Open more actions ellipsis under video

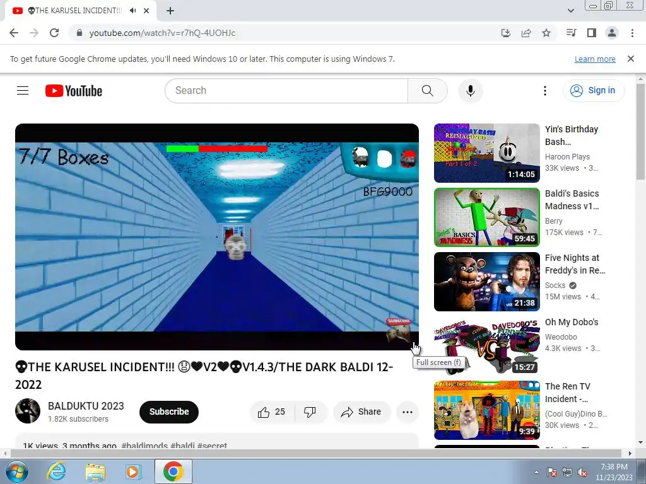[408, 412]
